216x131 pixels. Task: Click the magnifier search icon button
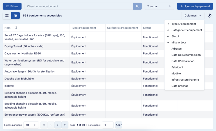point(137,6)
